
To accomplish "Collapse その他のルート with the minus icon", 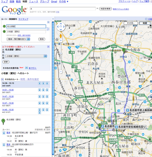I will (3, 79).
